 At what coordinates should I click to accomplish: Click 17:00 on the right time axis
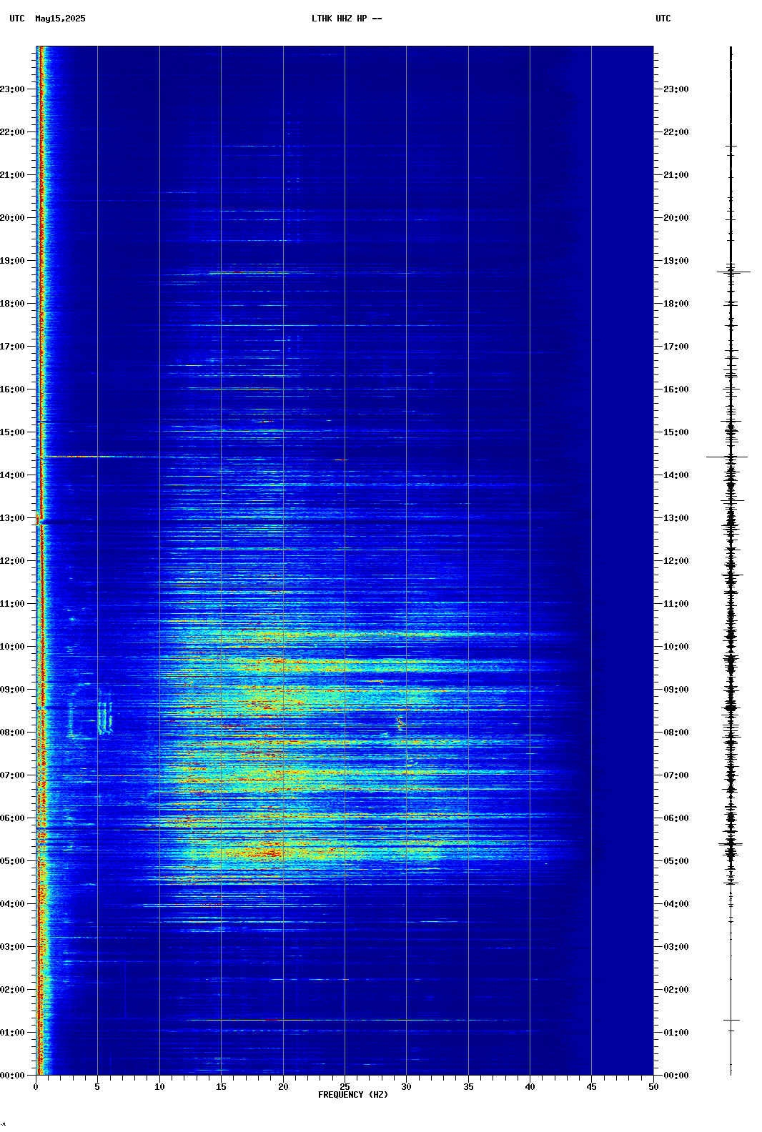click(x=676, y=347)
